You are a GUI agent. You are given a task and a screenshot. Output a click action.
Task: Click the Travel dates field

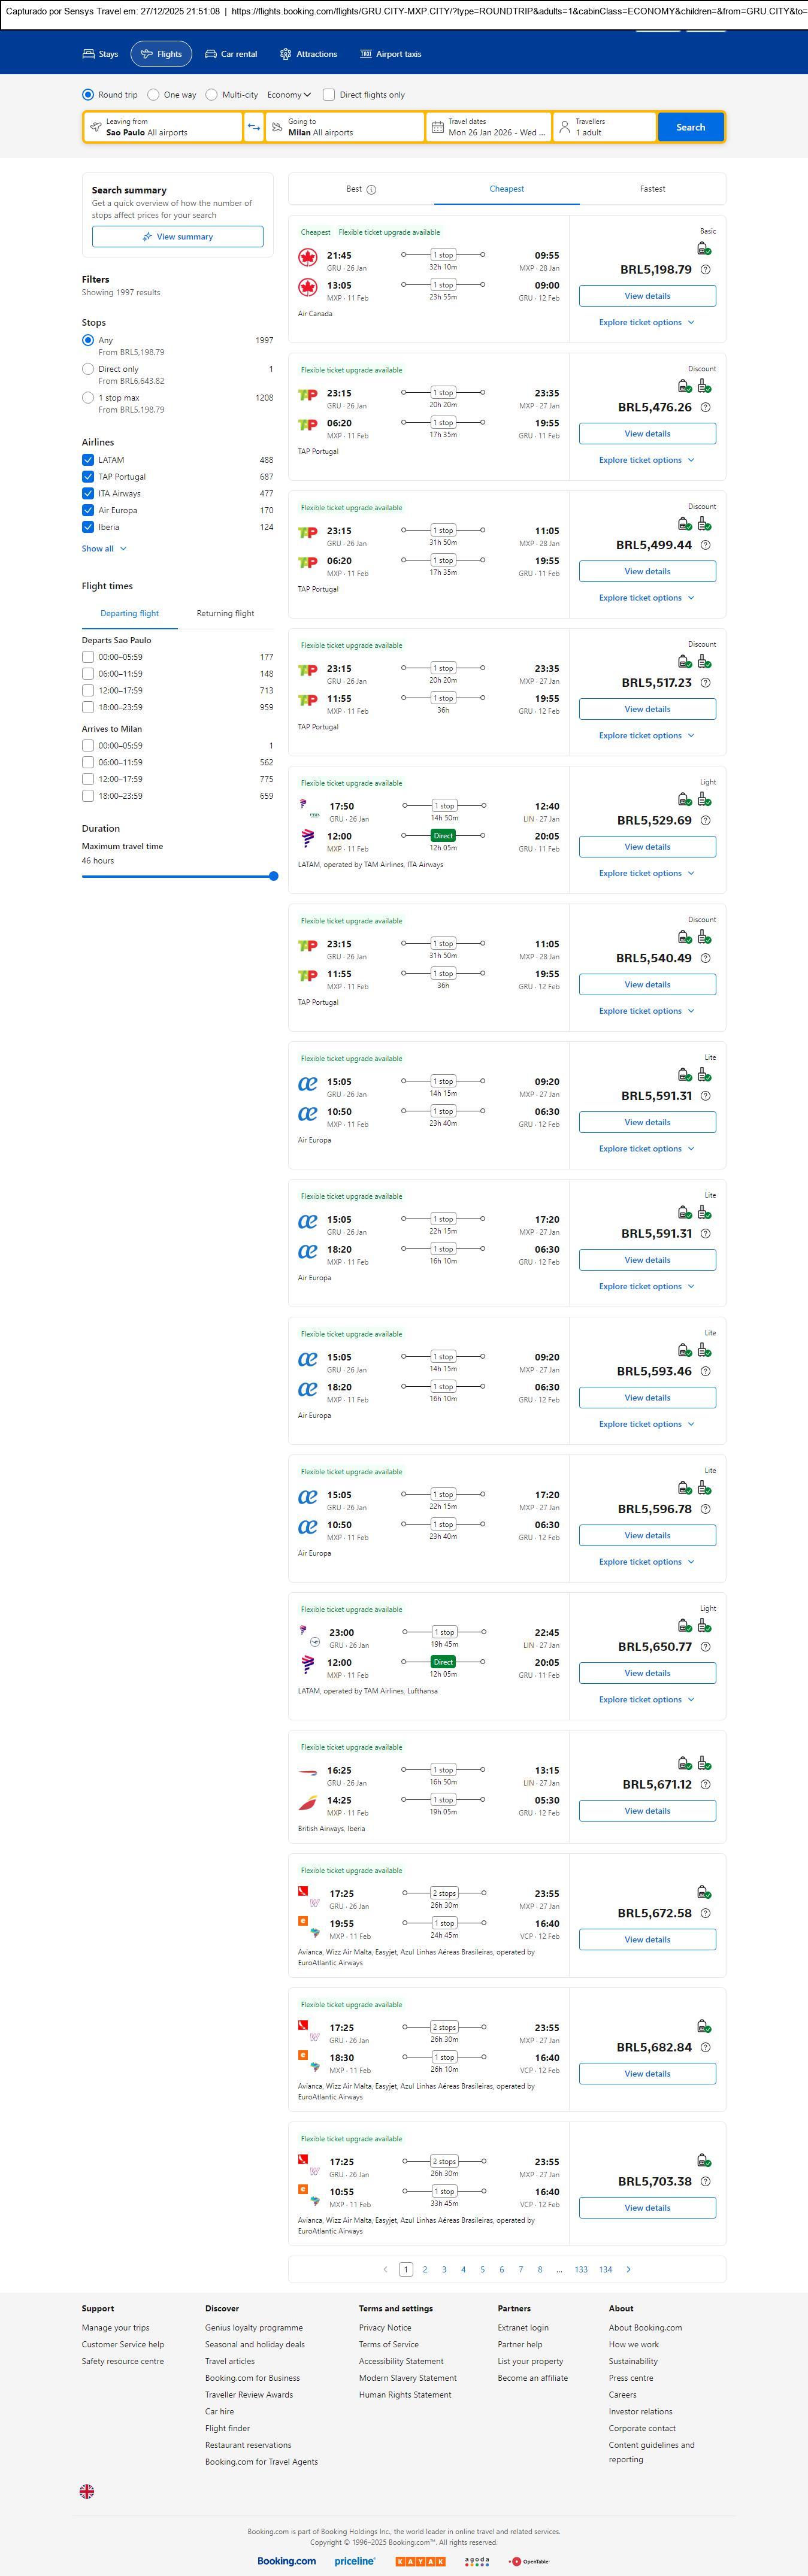pos(489,127)
